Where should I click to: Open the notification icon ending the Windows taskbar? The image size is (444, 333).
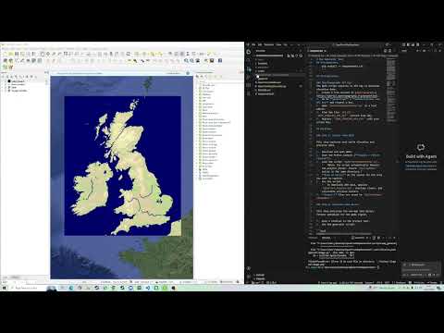438,288
